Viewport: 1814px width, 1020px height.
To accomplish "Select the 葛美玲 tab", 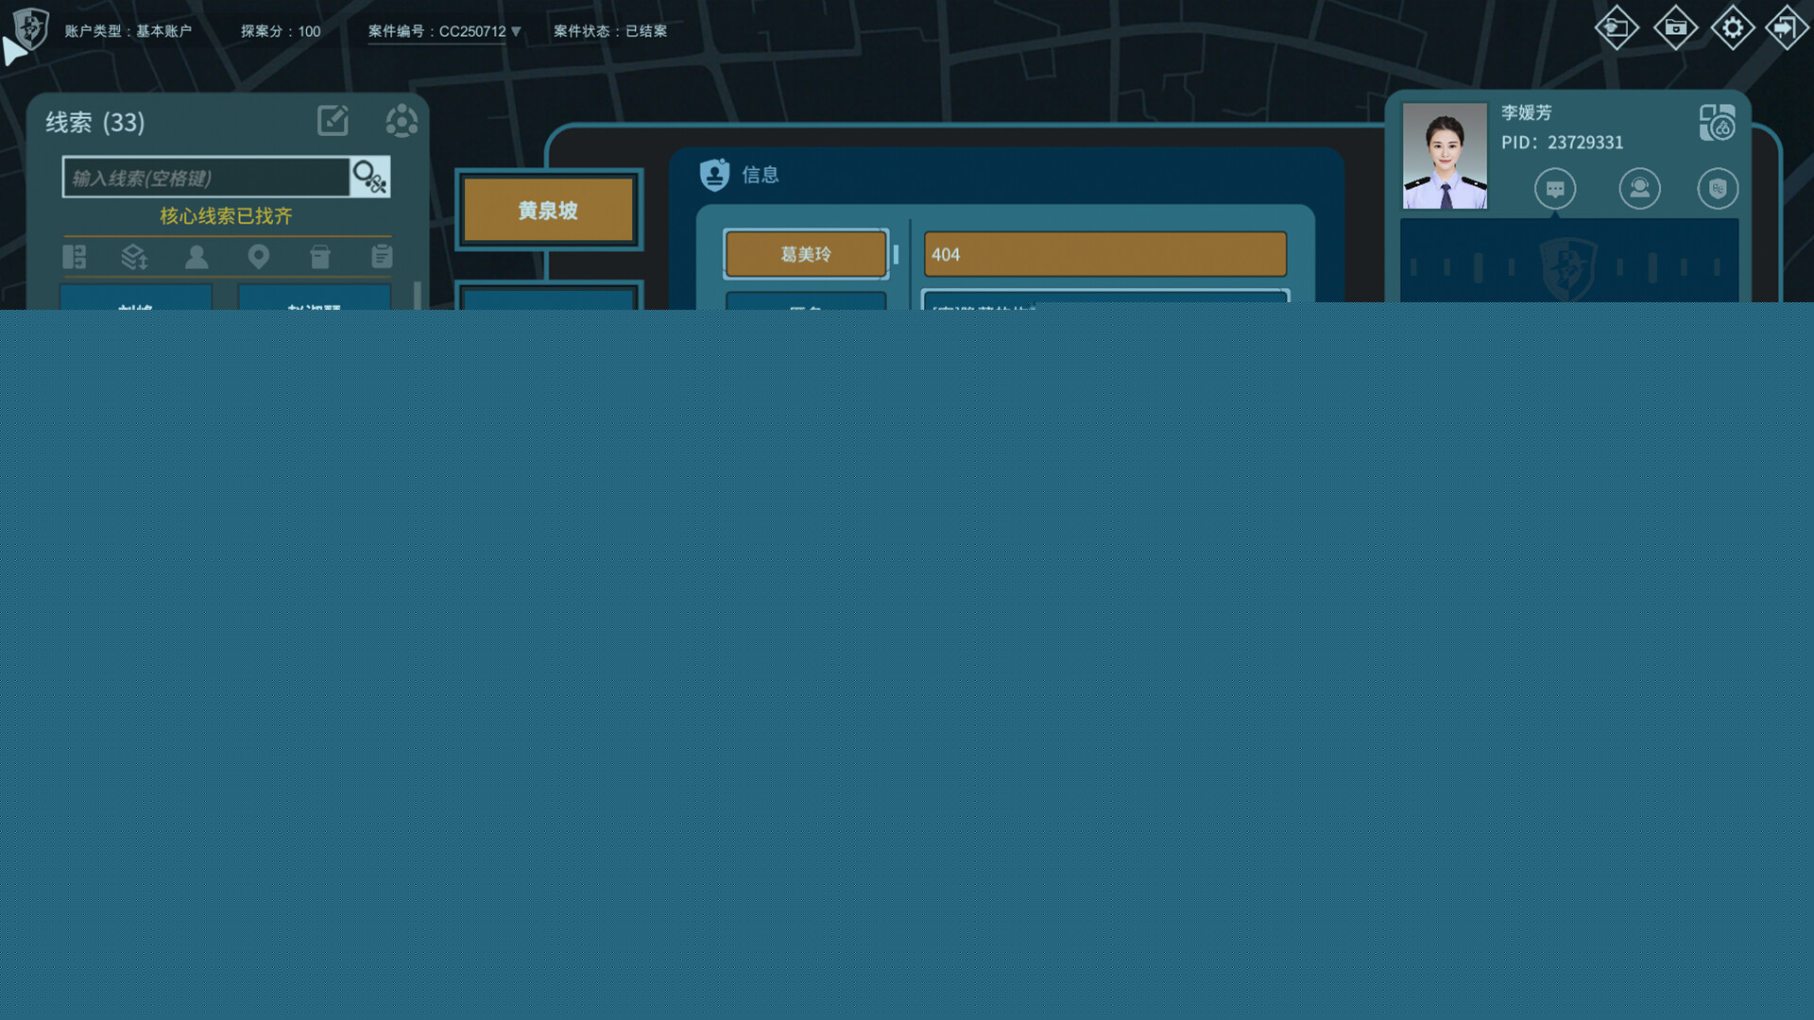I will 806,254.
